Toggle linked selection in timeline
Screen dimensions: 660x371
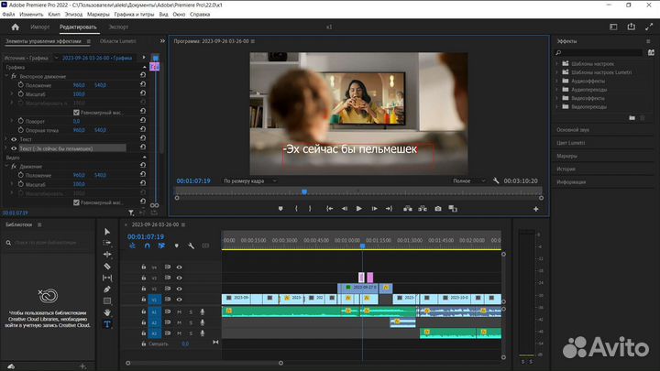[x=161, y=246]
